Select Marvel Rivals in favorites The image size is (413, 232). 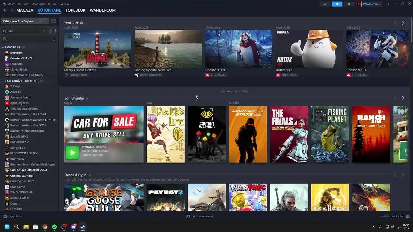coord(19,70)
